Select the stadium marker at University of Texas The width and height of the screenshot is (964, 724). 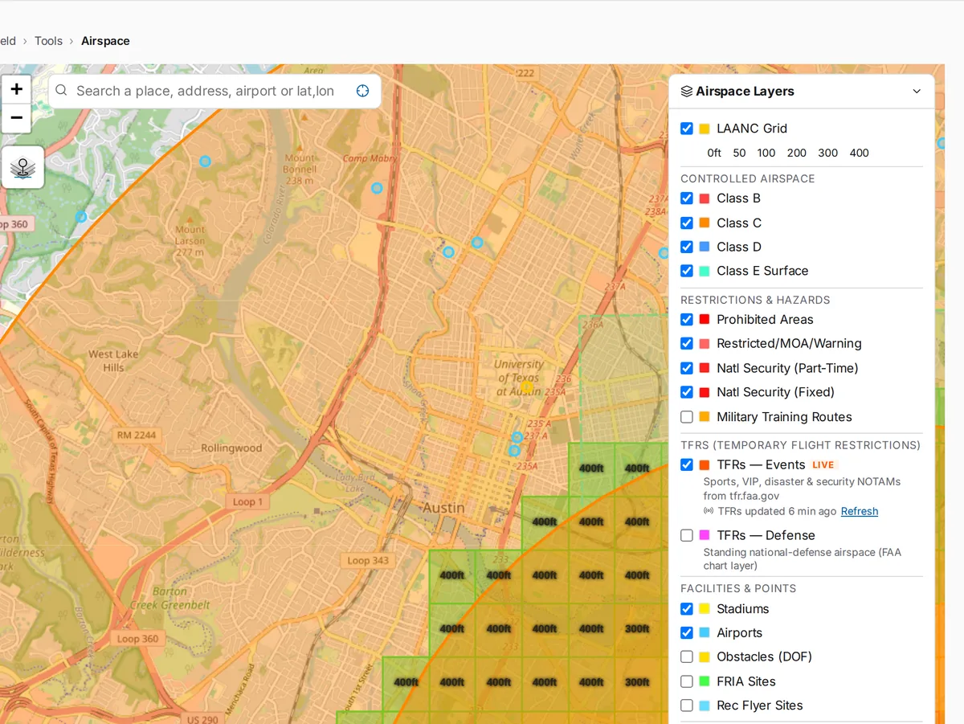(527, 387)
